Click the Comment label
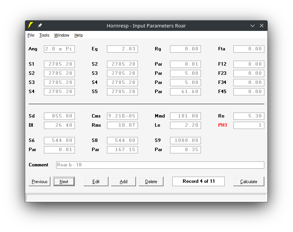This screenshot has height=232, width=293. click(x=39, y=165)
